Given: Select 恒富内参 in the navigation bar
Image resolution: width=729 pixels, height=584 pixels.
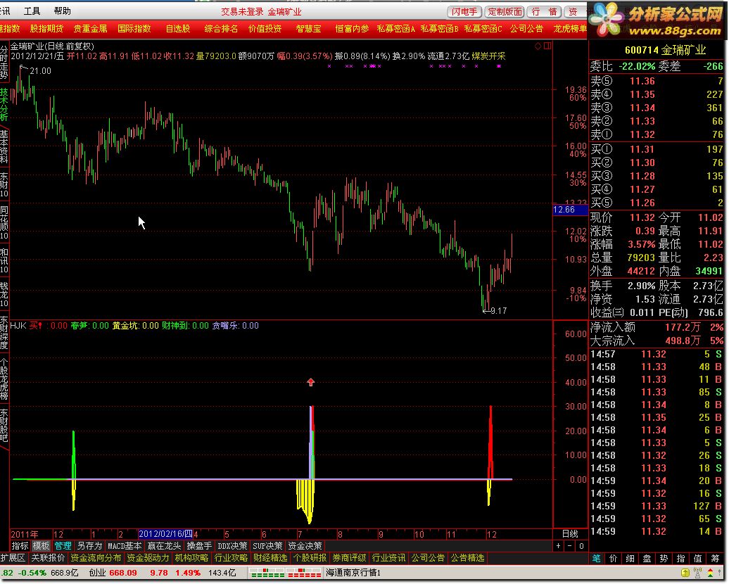Looking at the screenshot, I should (x=352, y=29).
